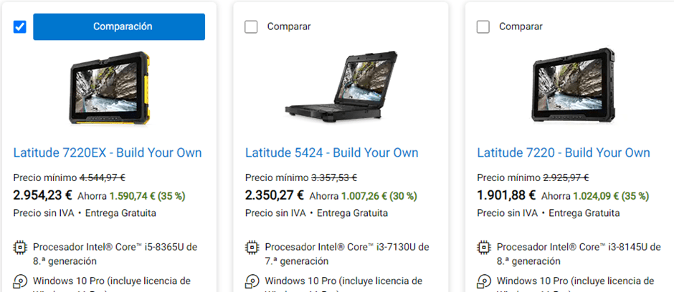Click Windows disc icon under Latitude 7220EX
This screenshot has height=292, width=674.
click(x=20, y=282)
